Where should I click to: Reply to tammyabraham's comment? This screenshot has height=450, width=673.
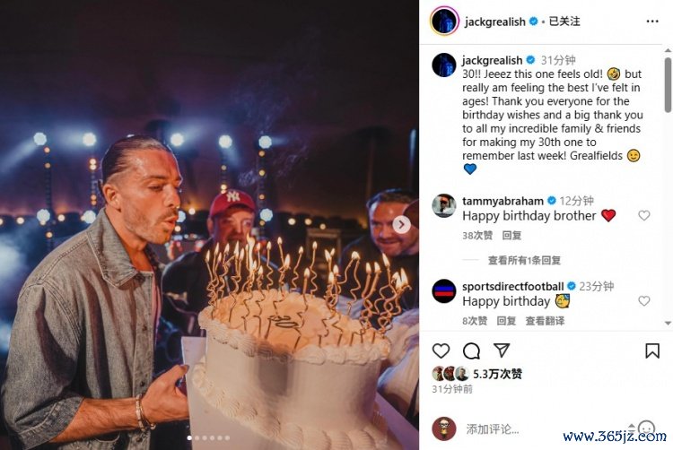point(511,235)
